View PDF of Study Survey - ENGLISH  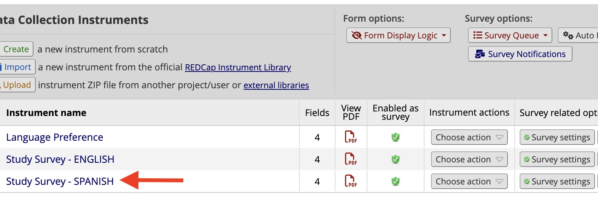(x=351, y=159)
